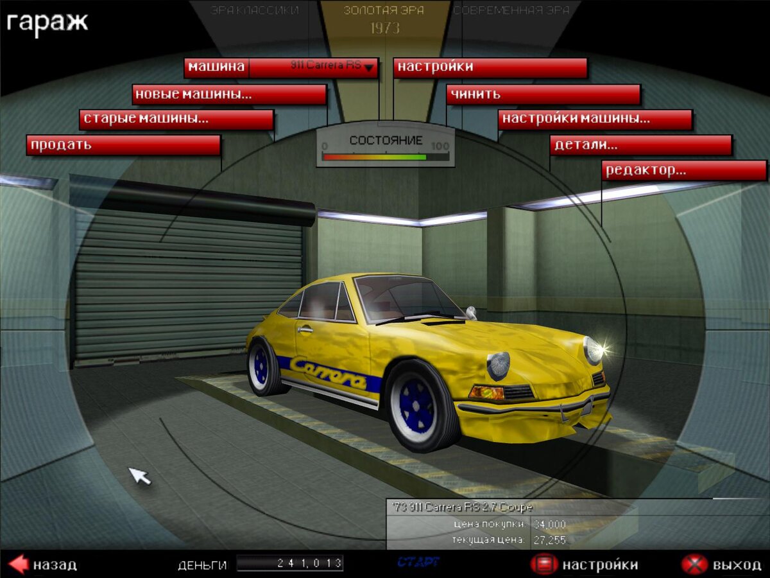Click the назад text label
The width and height of the screenshot is (770, 578).
click(55, 565)
